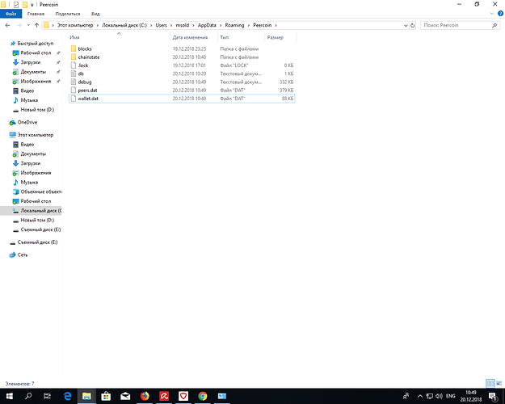
Task: Open Сеть in the navigation pane
Action: (x=23, y=255)
